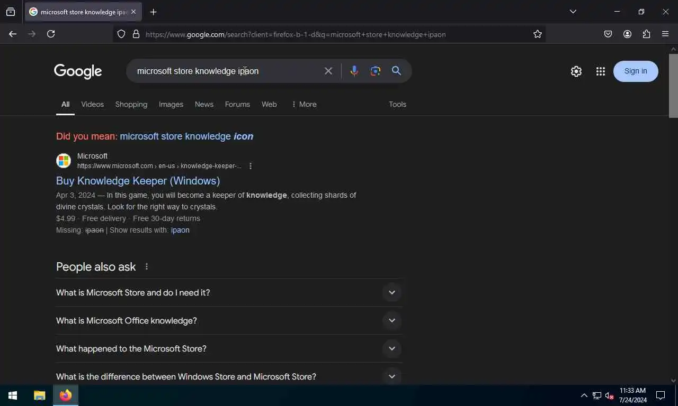Start voice search with microphone
The height and width of the screenshot is (406, 678).
(354, 71)
